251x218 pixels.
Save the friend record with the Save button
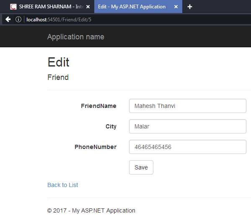click(x=141, y=167)
